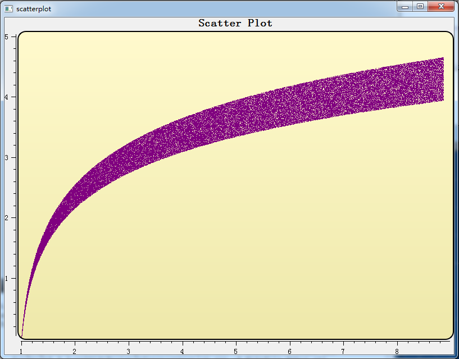Click X-axis label 7
The width and height of the screenshot is (459, 359).
[343, 352]
